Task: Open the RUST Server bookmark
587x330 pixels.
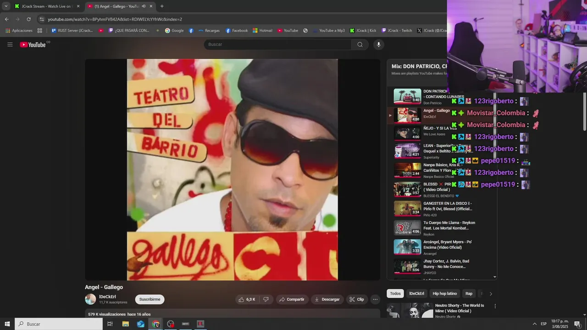Action: (x=72, y=31)
